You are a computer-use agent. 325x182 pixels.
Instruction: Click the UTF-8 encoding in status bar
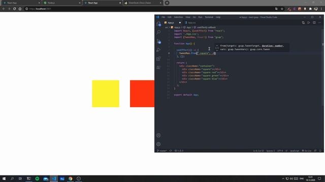click(280, 151)
